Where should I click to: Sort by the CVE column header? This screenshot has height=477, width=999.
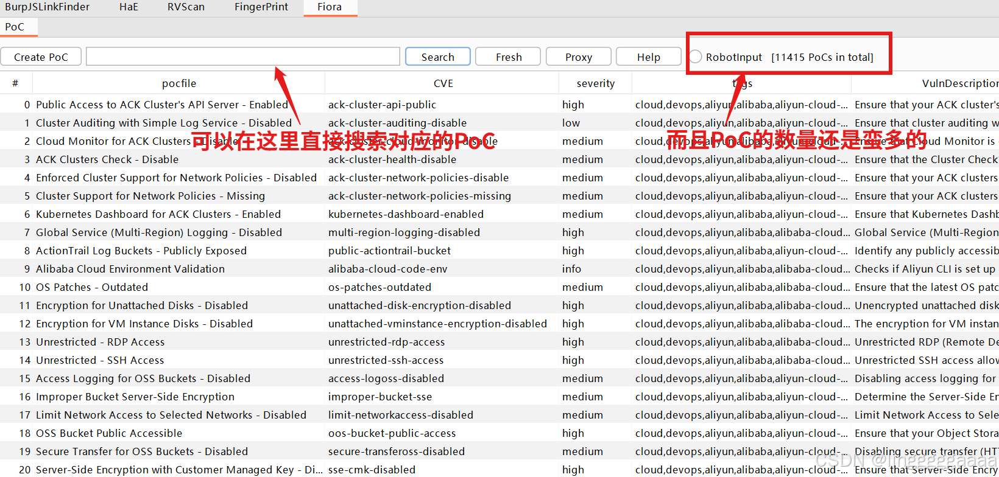[443, 83]
